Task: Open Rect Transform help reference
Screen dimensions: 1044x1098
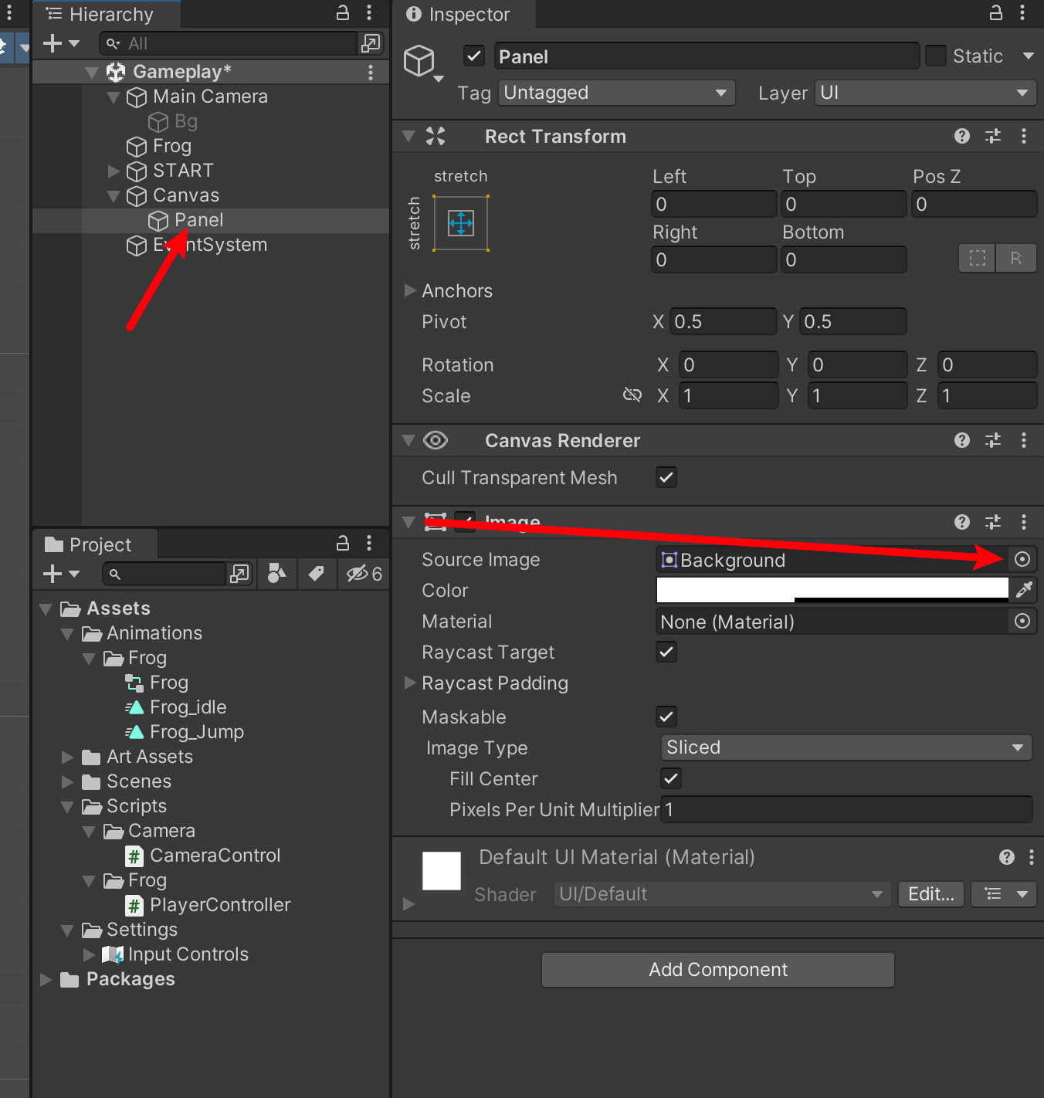Action: 962,136
